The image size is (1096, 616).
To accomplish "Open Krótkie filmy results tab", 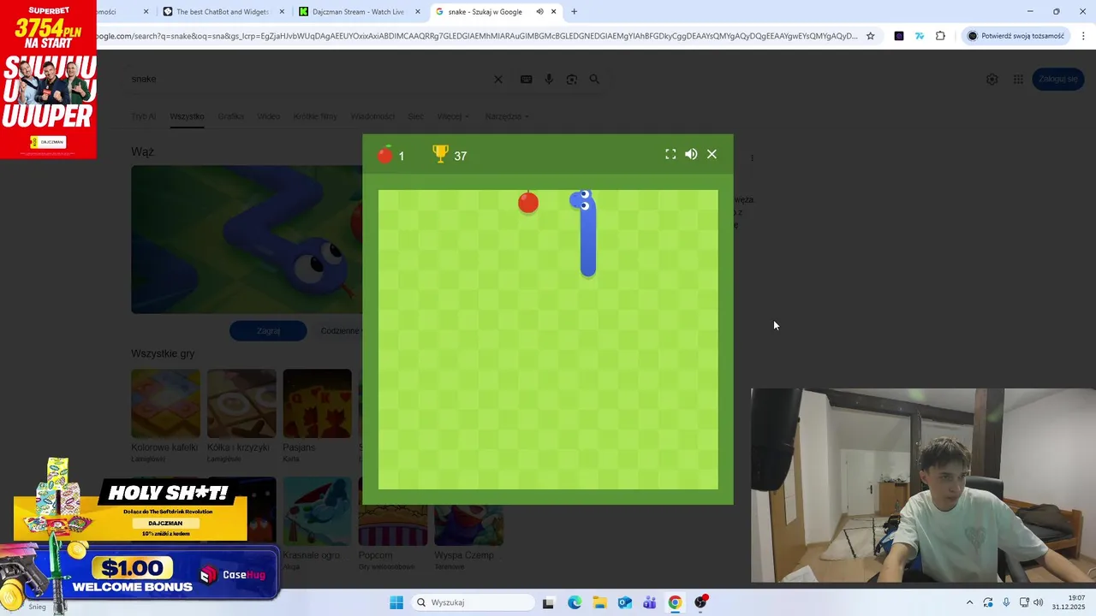I will (315, 116).
